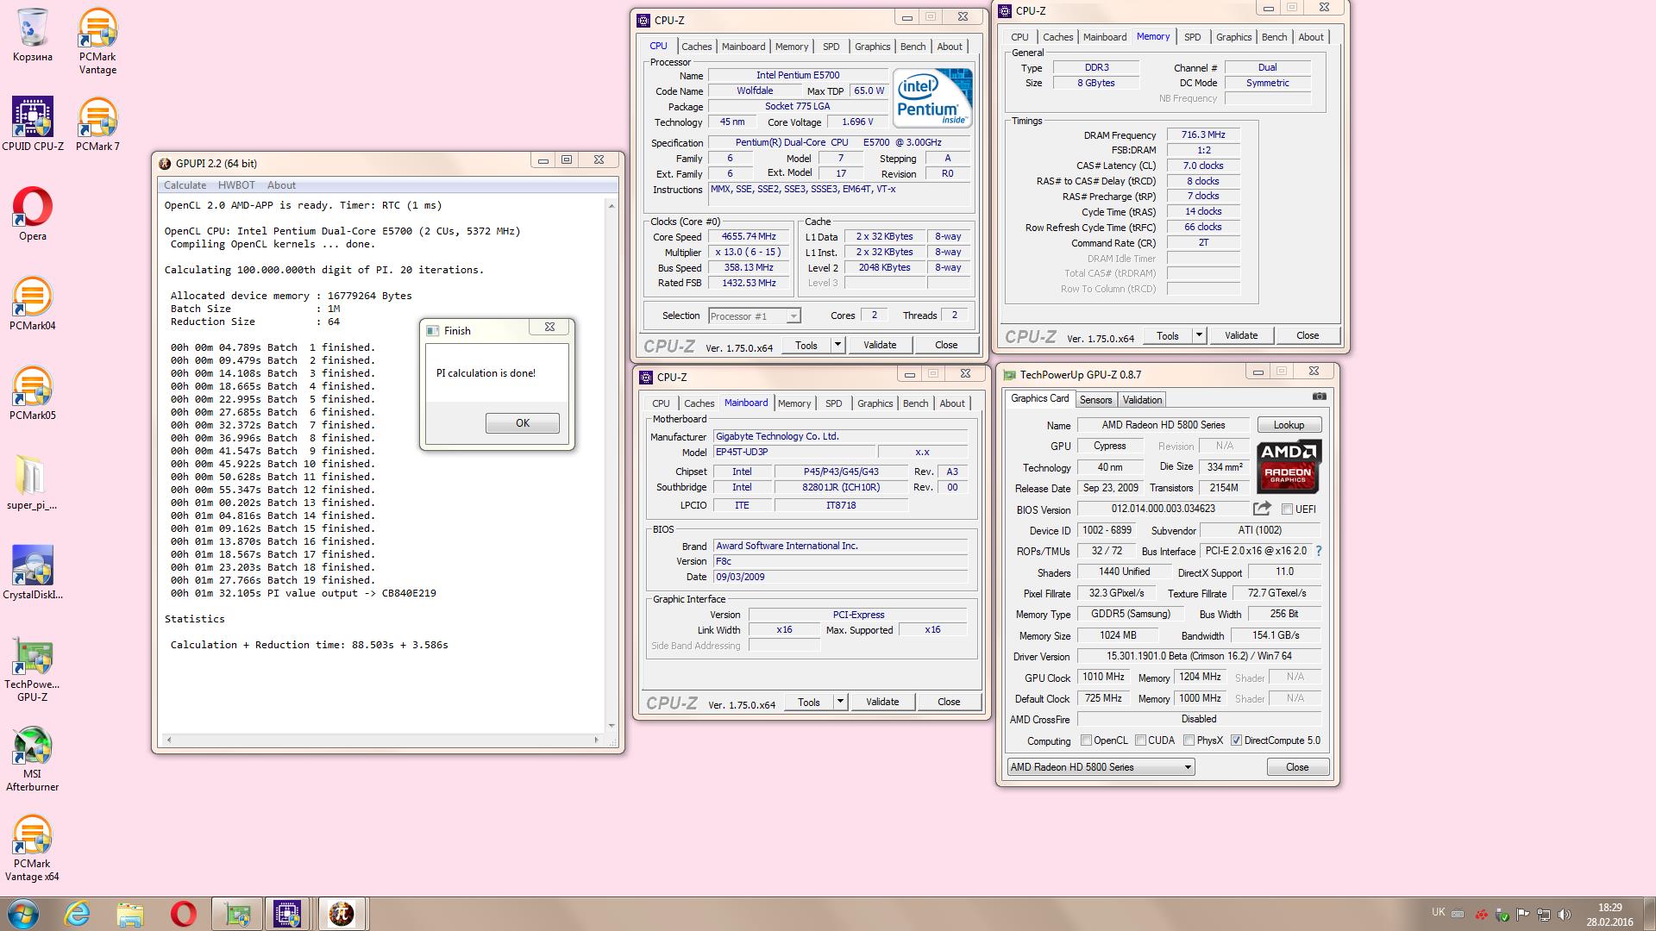This screenshot has height=931, width=1656.
Task: Select the PCMark Vantage x64 desktop icon
Action: pyautogui.click(x=33, y=848)
